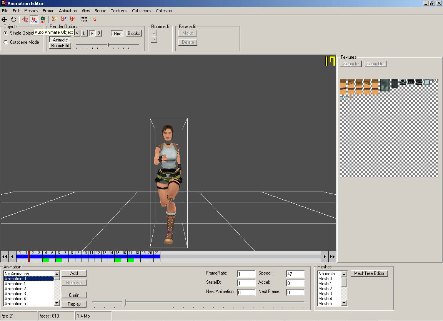Select the move/pan arrows tool

coord(4,20)
